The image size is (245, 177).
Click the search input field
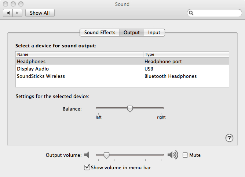[x=216, y=13]
